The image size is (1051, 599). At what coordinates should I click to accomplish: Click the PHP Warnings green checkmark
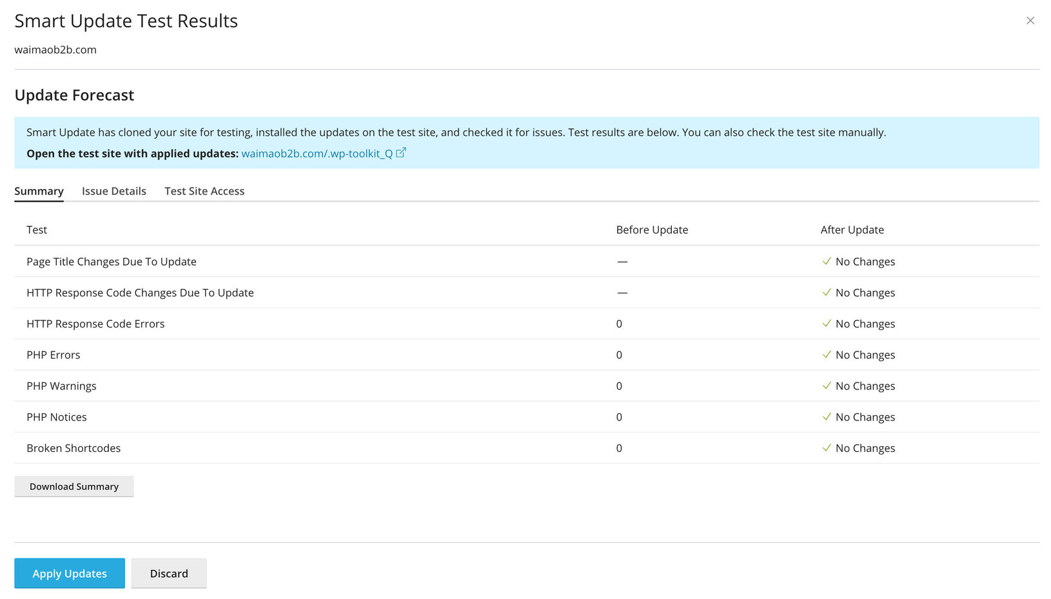[x=827, y=386]
